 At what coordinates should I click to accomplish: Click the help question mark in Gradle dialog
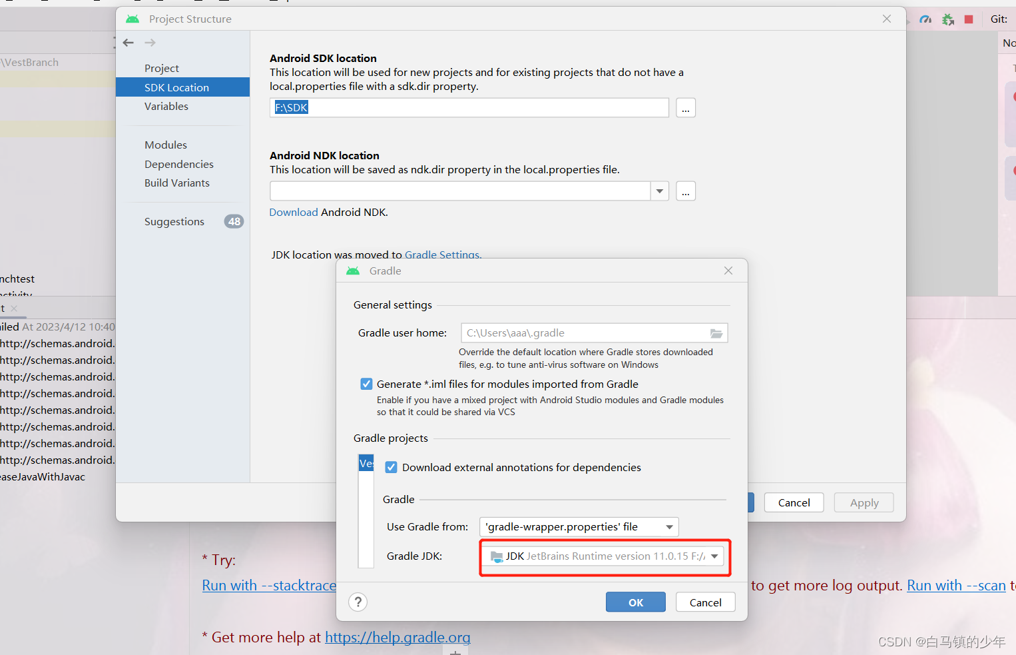[358, 602]
